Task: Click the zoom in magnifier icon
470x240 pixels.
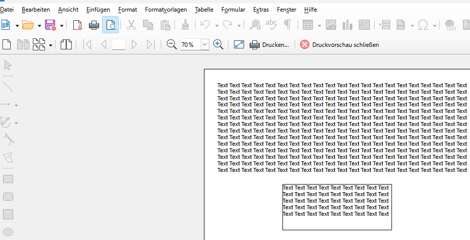Action: pyautogui.click(x=218, y=44)
